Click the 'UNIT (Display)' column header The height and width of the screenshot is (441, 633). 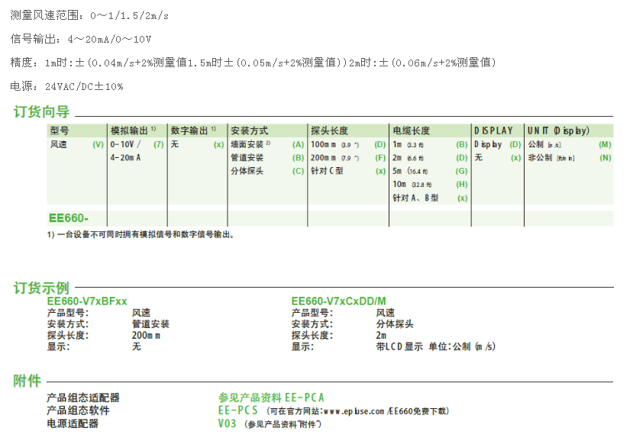pos(558,130)
